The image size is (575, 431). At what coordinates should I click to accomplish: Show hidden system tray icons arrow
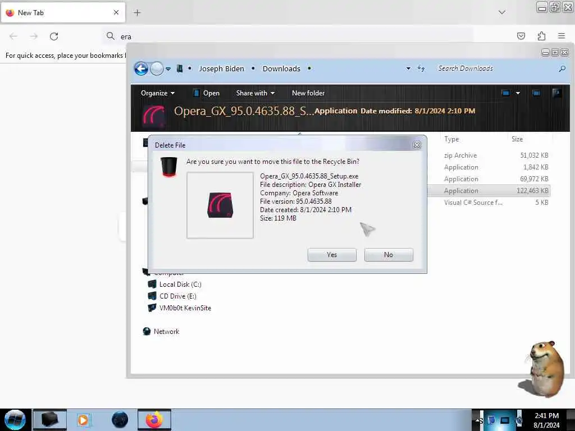tap(478, 420)
